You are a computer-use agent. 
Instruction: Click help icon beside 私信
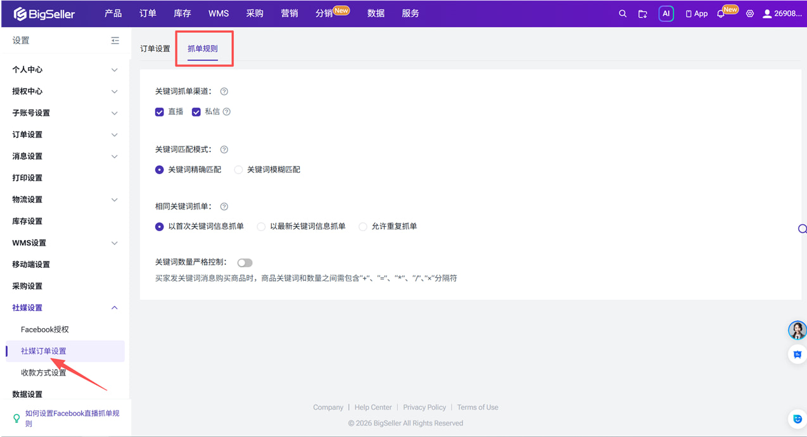tap(227, 112)
